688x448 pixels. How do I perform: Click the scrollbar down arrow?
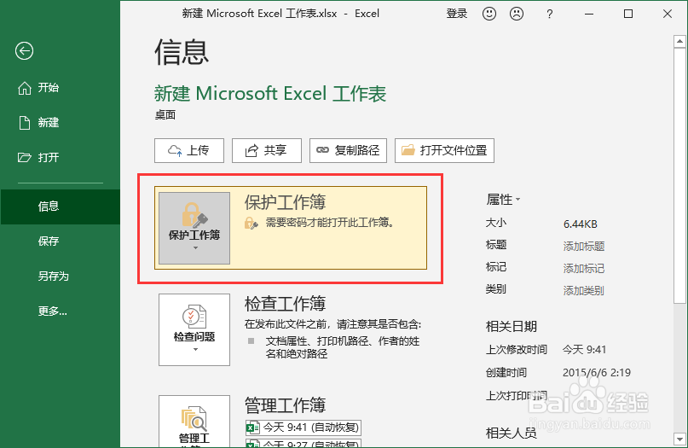pyautogui.click(x=679, y=439)
